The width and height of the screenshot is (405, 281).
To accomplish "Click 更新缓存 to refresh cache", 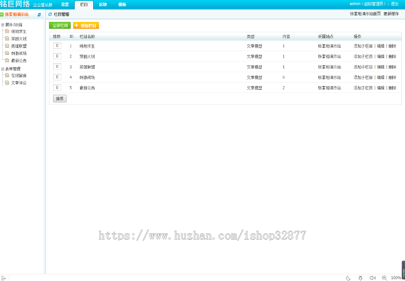I will (x=391, y=14).
